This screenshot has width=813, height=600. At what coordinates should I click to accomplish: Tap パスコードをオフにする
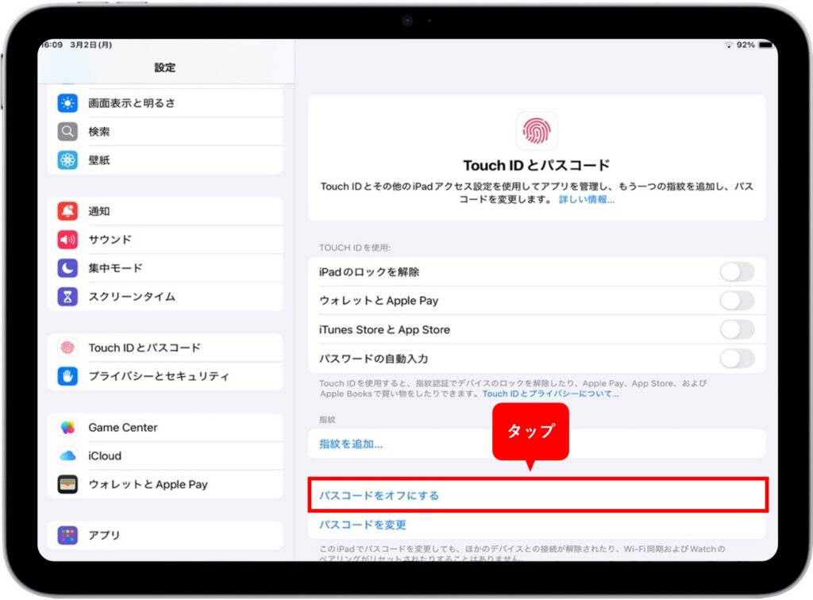pos(379,495)
